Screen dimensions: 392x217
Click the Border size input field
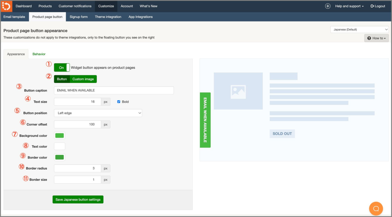coord(77,180)
